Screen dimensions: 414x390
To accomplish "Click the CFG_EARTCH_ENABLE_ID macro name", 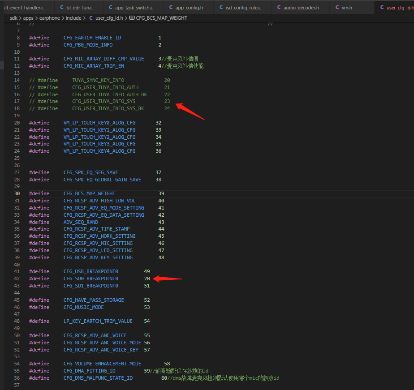I will pyautogui.click(x=92, y=38).
